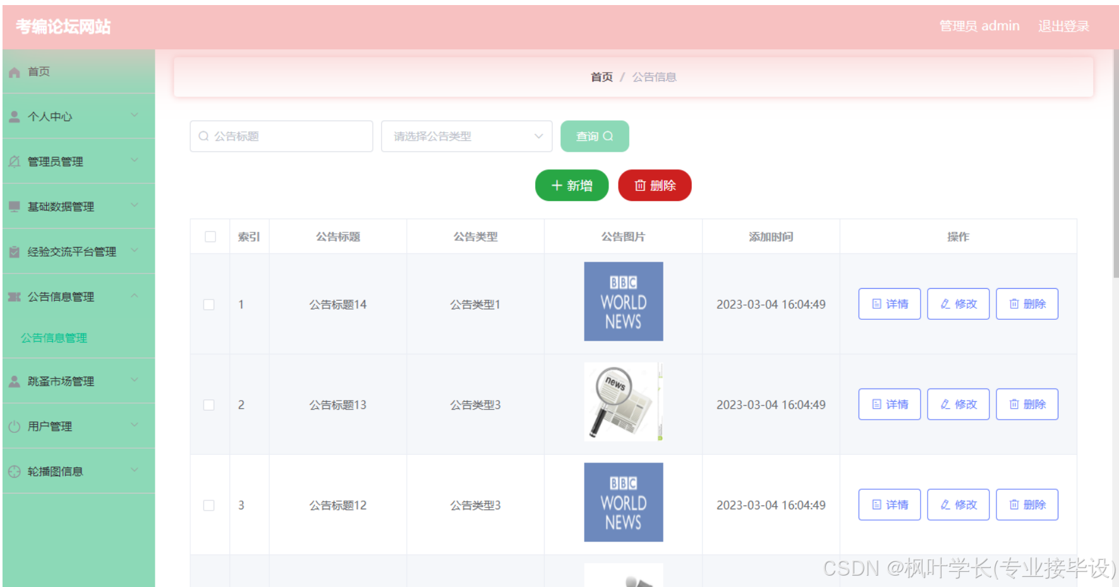Click 修改 for 公告标题12

tap(959, 505)
